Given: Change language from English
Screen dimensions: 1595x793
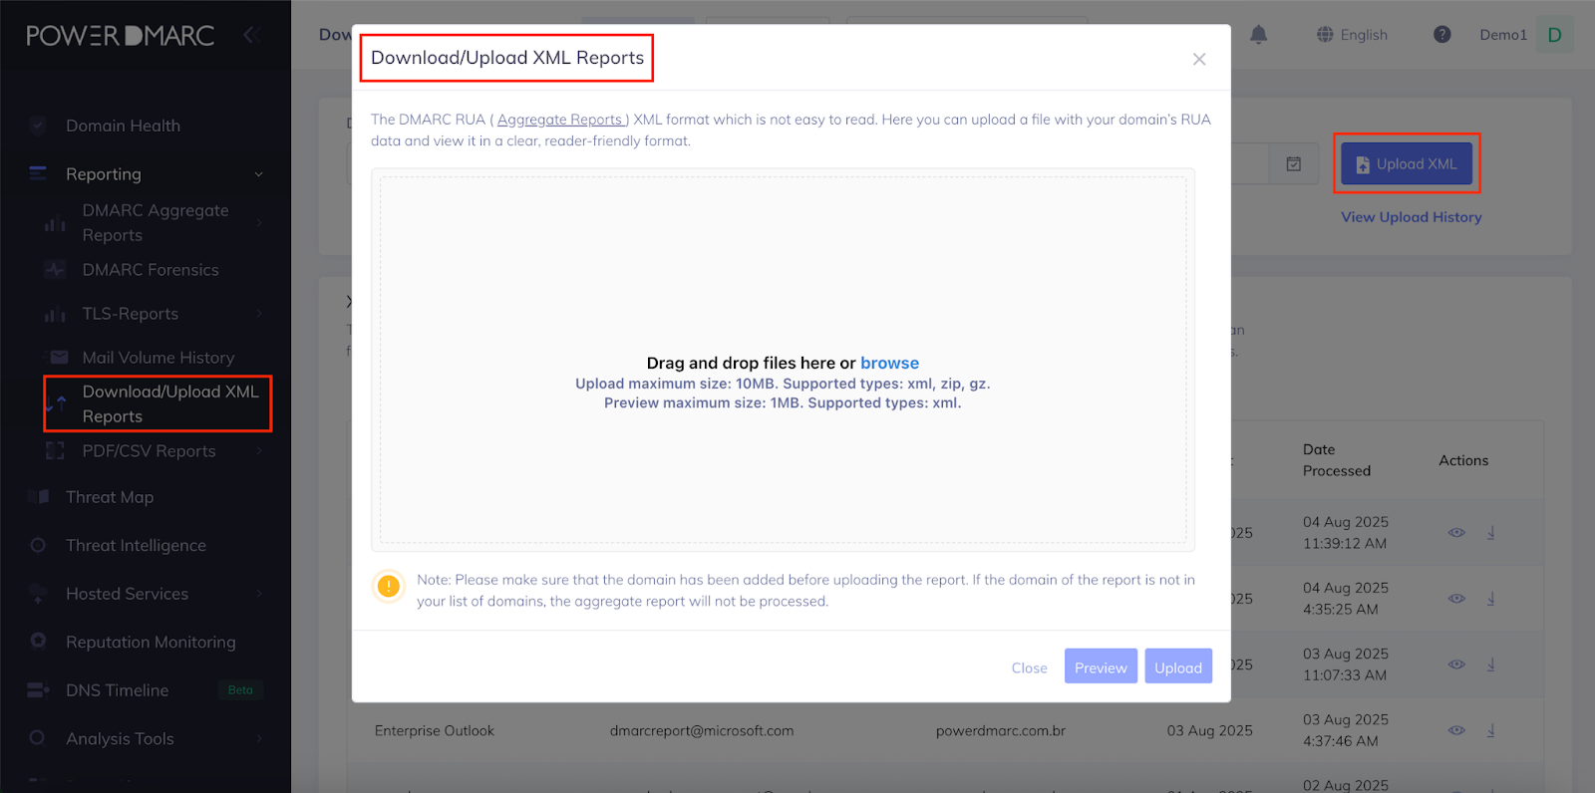Looking at the screenshot, I should 1364,35.
